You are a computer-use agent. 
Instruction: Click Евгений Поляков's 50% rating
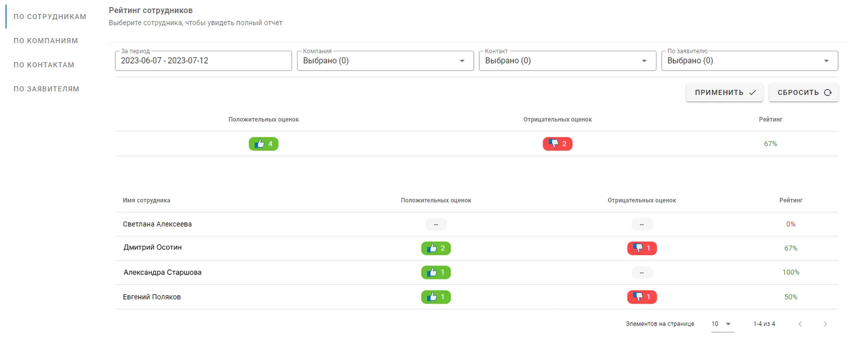click(x=791, y=297)
